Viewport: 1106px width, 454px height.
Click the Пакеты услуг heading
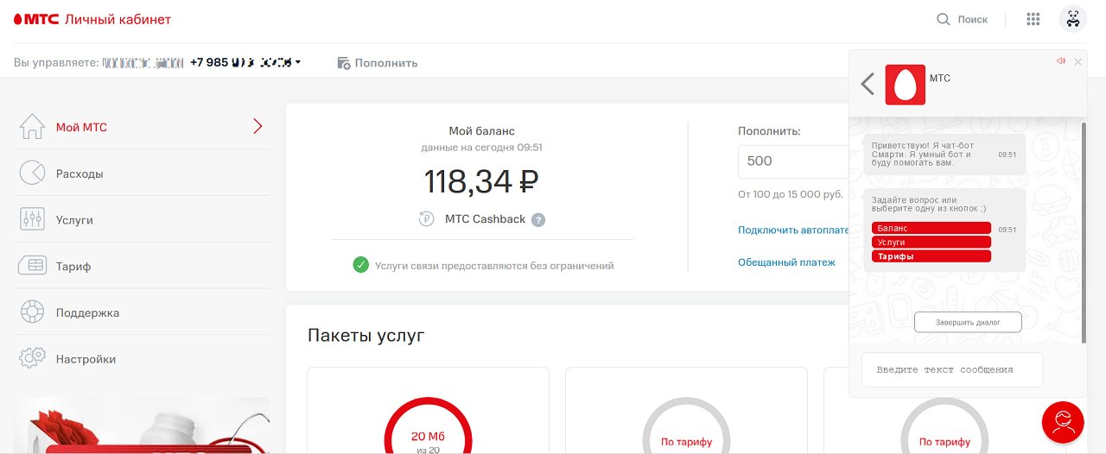366,336
